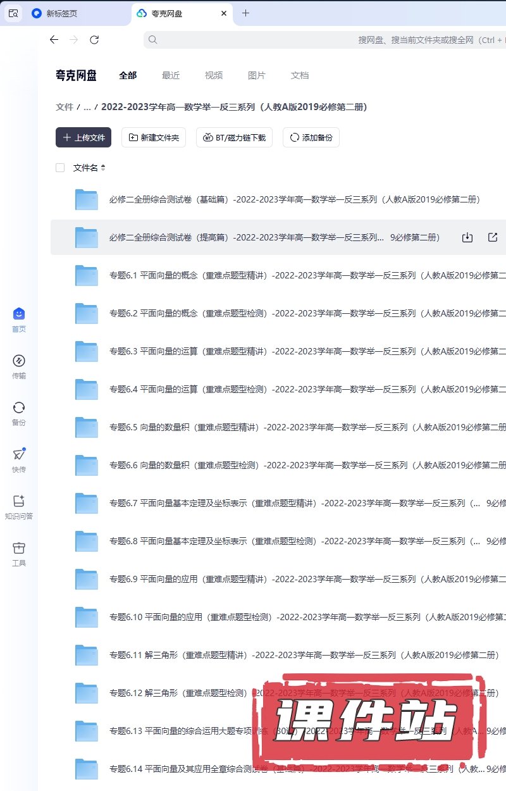Reload the page with browser refresh button
The image size is (506, 791).
[x=94, y=40]
